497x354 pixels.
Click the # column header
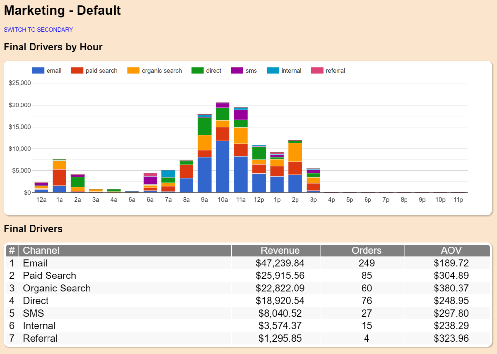pos(12,250)
